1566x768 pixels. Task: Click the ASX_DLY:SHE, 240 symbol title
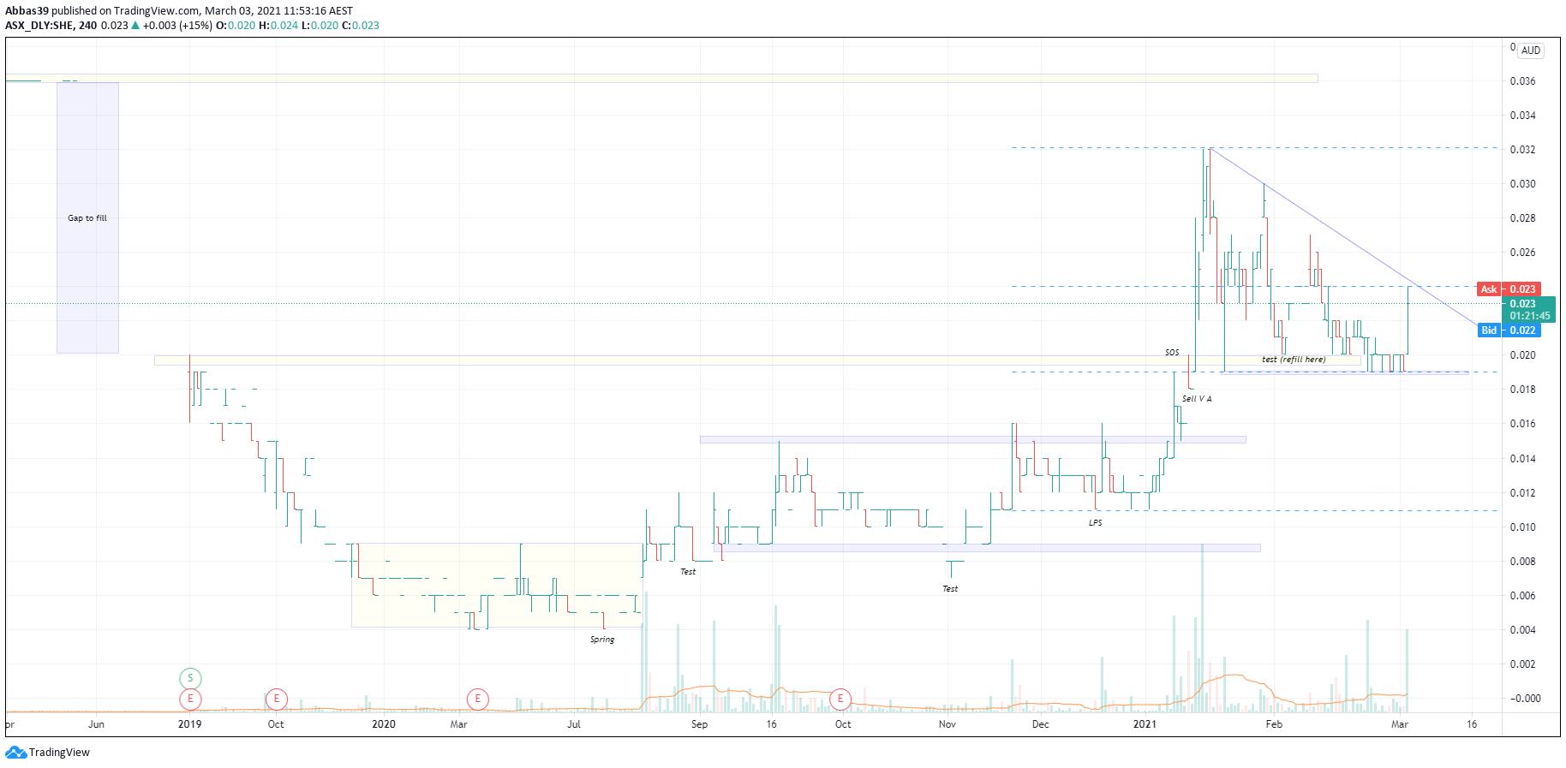pos(51,26)
